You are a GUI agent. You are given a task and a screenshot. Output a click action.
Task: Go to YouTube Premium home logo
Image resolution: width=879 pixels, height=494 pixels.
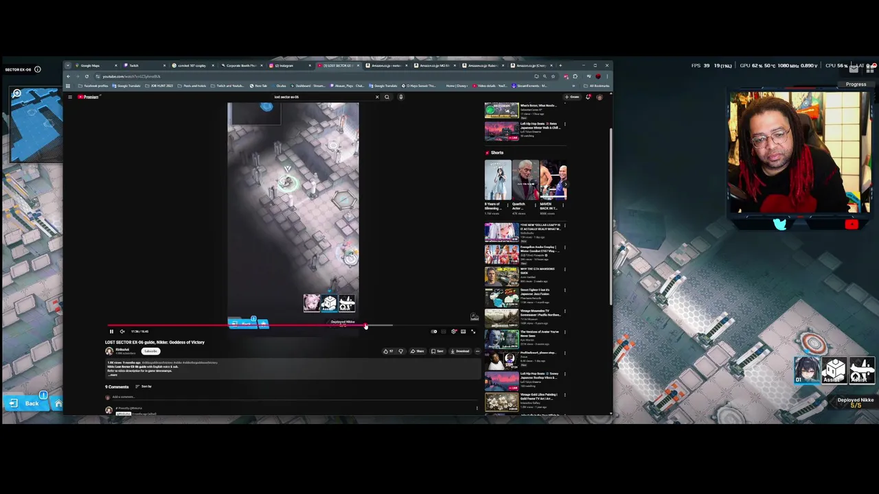[89, 97]
